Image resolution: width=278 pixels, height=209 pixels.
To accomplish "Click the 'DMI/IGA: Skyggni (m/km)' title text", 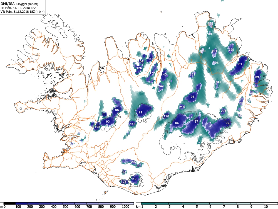I will pos(19,4).
